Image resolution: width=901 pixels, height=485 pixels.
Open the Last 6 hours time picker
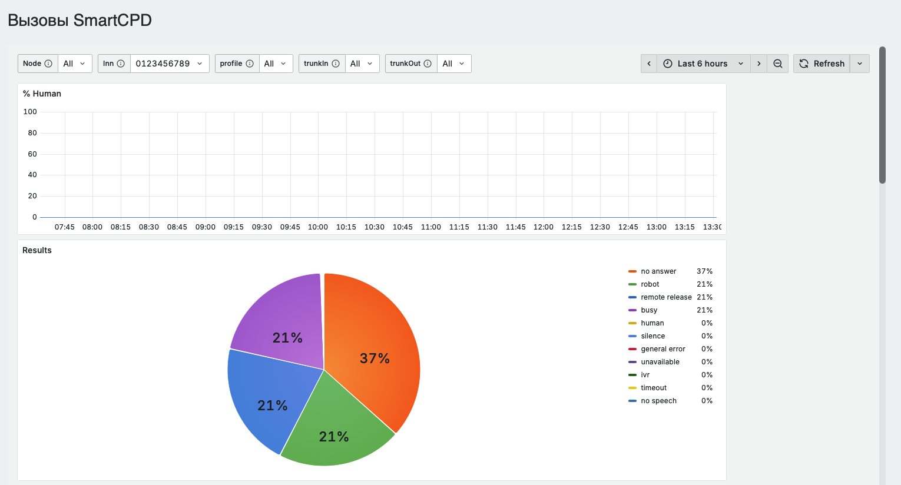[704, 64]
